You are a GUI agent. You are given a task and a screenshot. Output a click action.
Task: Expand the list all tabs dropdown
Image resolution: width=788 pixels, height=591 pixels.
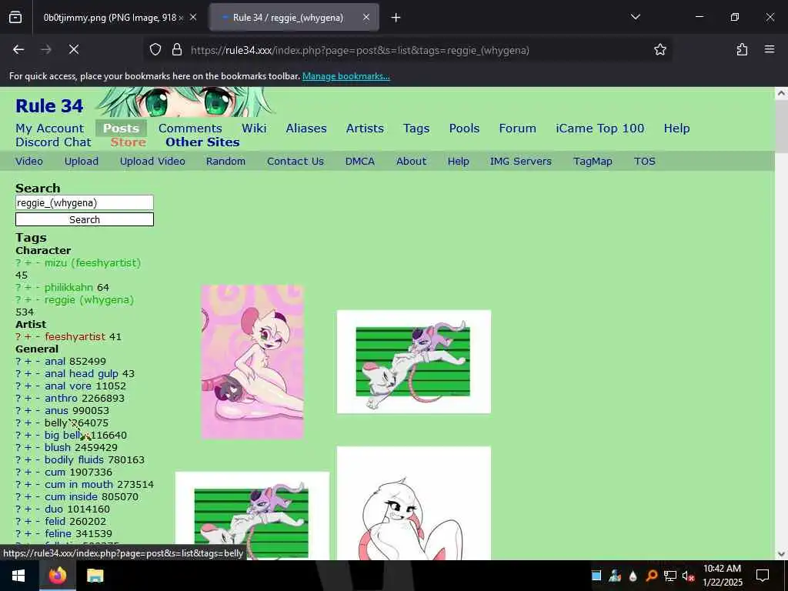[635, 17]
